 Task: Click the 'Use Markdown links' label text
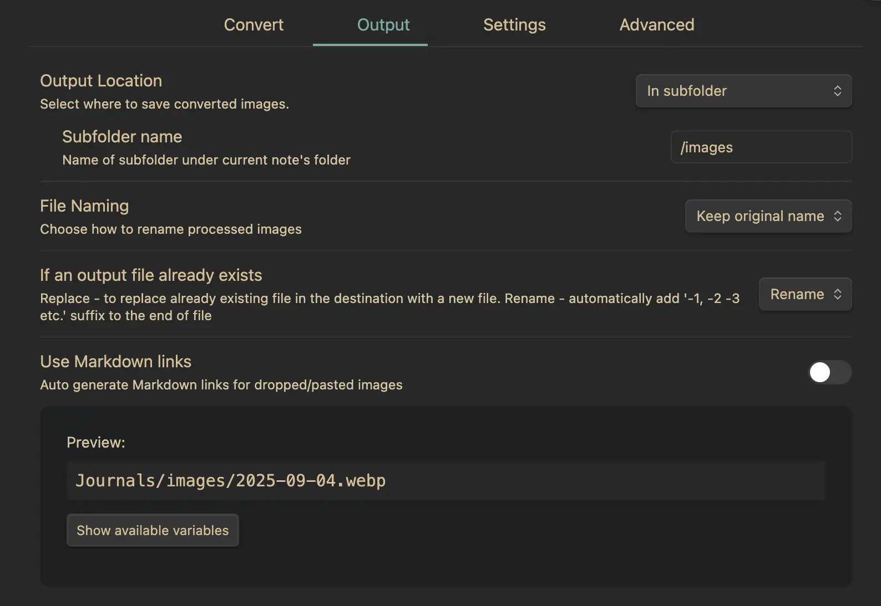point(115,362)
